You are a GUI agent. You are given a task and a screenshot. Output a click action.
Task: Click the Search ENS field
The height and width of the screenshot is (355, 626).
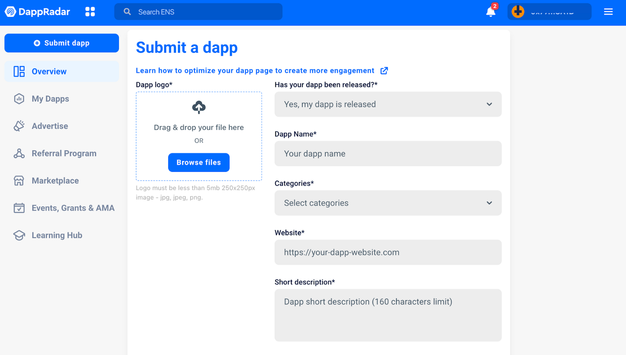[x=198, y=12]
